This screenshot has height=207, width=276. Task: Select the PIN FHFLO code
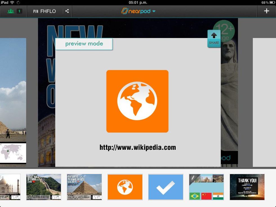[x=44, y=11]
